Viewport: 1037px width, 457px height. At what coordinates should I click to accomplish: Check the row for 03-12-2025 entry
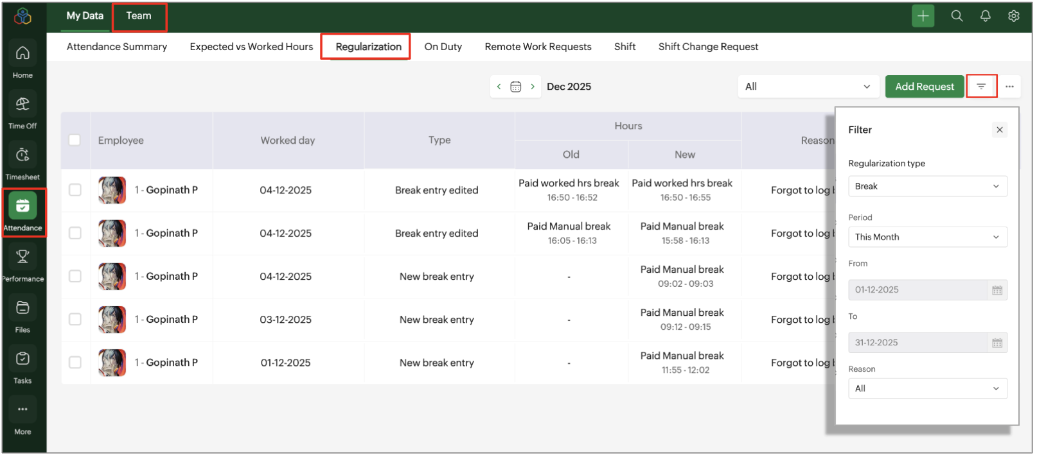tap(75, 319)
